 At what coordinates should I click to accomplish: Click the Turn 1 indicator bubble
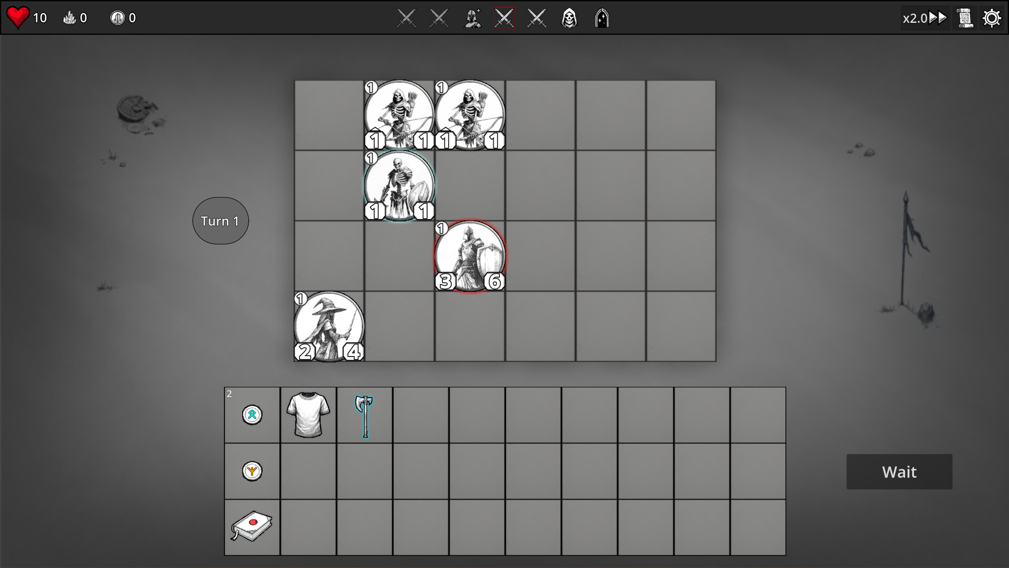pos(221,220)
